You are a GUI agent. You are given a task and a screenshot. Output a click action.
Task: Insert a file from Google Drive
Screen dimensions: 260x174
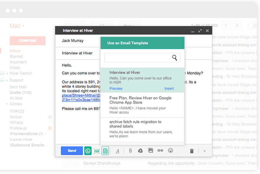(x=140, y=151)
